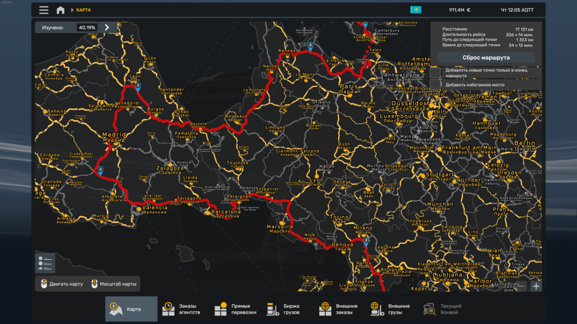The height and width of the screenshot is (324, 577).
Task: Open the Внешние заказы section
Action: pos(339,309)
